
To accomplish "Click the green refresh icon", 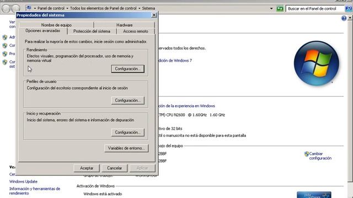I will click(280, 9).
